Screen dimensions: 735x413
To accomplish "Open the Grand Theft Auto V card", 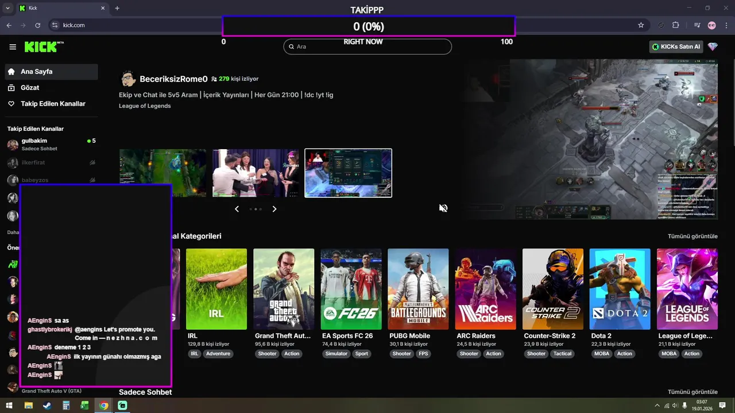I will 284,289.
